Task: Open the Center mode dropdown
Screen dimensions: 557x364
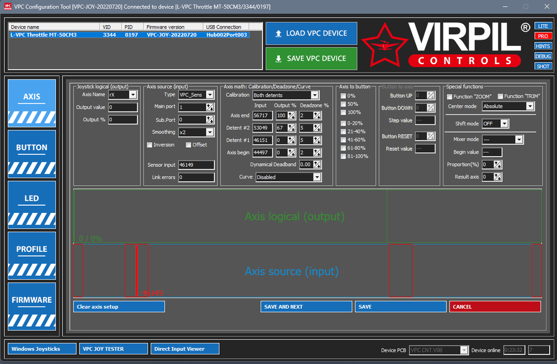Action: pos(530,106)
